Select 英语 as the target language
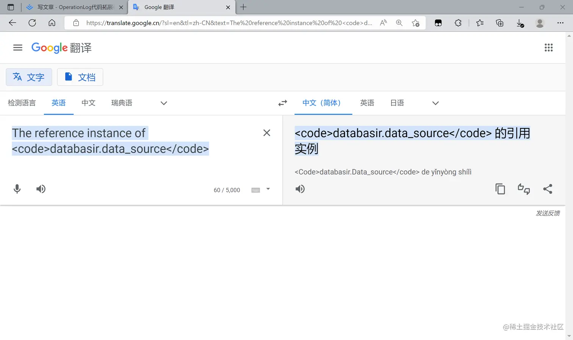The width and height of the screenshot is (573, 340). [367, 103]
